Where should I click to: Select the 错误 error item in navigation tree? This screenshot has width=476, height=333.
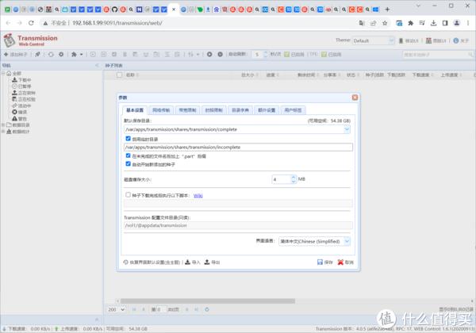pyautogui.click(x=19, y=113)
